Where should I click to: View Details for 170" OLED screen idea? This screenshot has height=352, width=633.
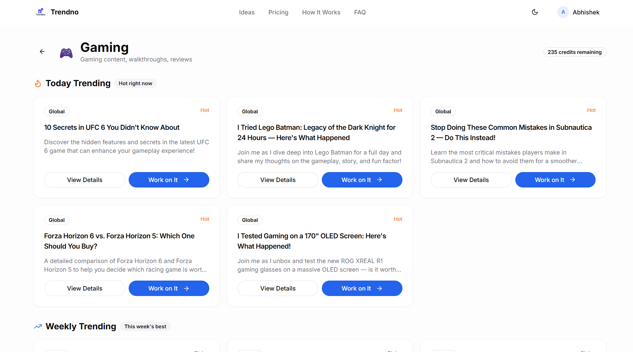point(278,288)
